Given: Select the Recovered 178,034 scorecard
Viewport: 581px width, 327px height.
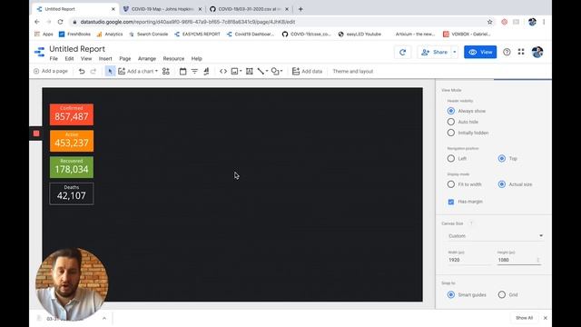Looking at the screenshot, I should (x=72, y=167).
